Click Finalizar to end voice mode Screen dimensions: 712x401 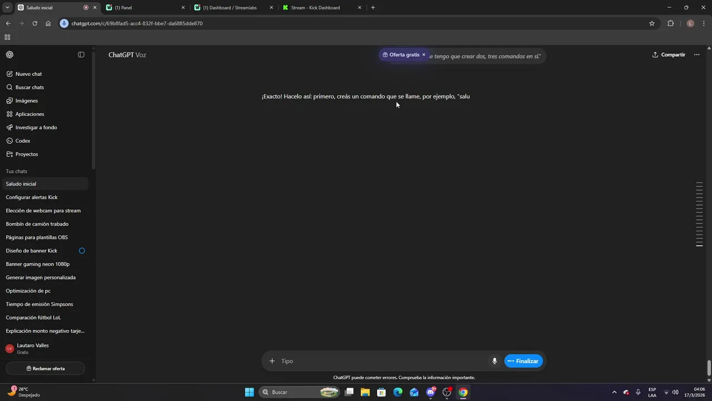(523, 361)
